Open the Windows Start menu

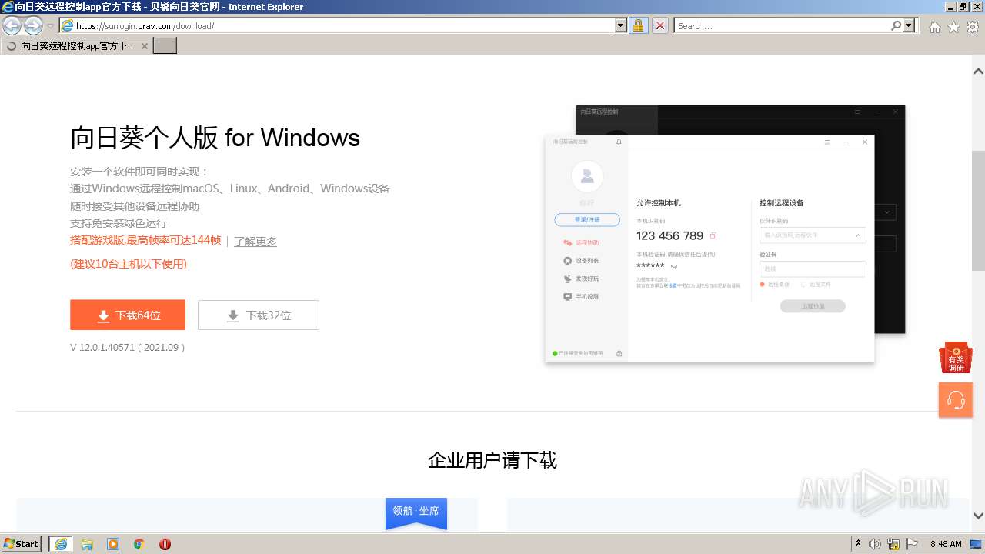(22, 543)
